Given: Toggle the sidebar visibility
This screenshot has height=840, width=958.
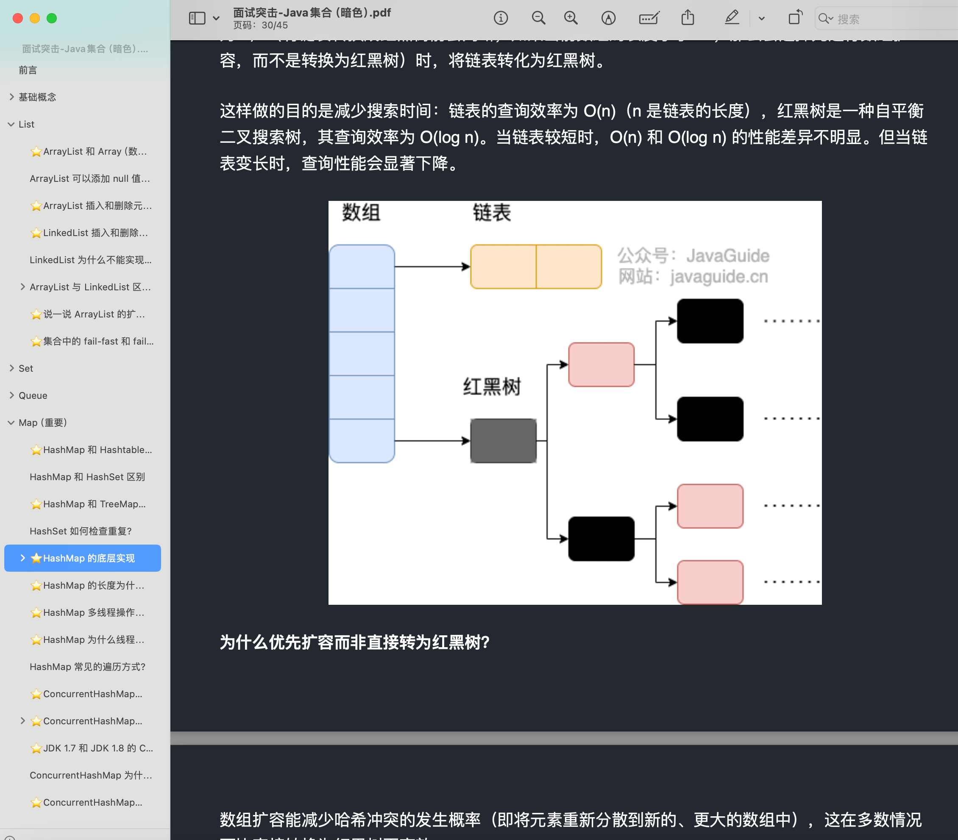Looking at the screenshot, I should click(x=197, y=18).
